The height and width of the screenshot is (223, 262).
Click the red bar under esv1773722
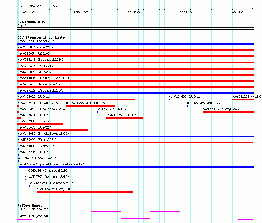pos(228,112)
